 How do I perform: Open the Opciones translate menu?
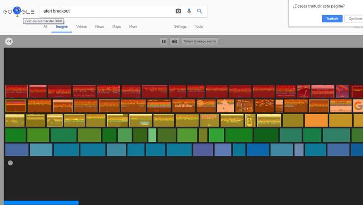tap(354, 19)
